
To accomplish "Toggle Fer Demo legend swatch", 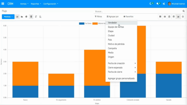I will [82, 23].
